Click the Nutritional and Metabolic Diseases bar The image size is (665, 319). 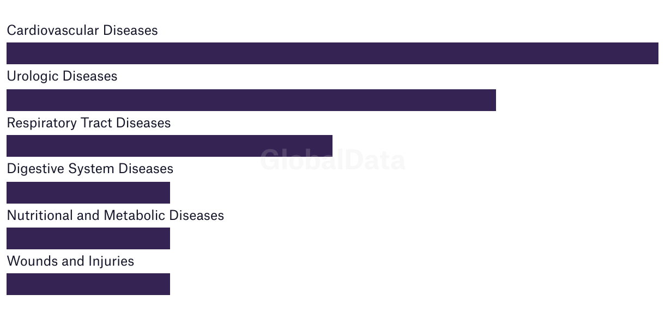88,238
